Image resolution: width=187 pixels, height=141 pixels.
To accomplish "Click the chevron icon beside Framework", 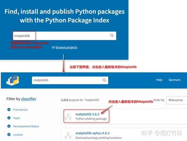I will click(9, 109).
